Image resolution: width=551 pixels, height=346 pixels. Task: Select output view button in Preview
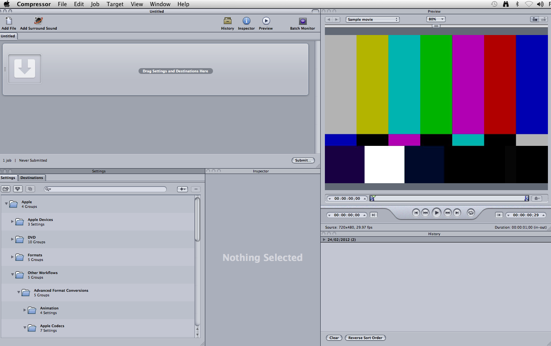(543, 19)
